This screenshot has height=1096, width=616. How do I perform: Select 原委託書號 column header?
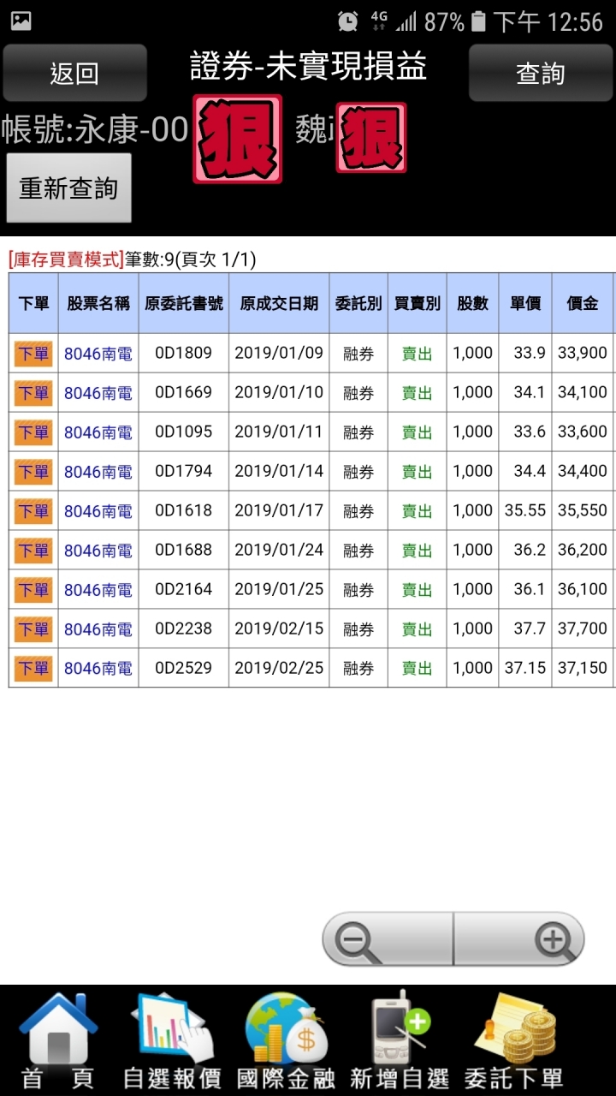(184, 303)
